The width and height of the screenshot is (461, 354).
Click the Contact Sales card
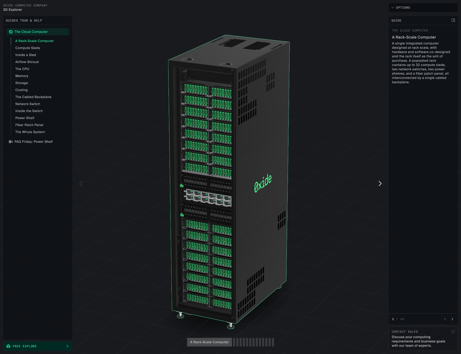coord(423,339)
